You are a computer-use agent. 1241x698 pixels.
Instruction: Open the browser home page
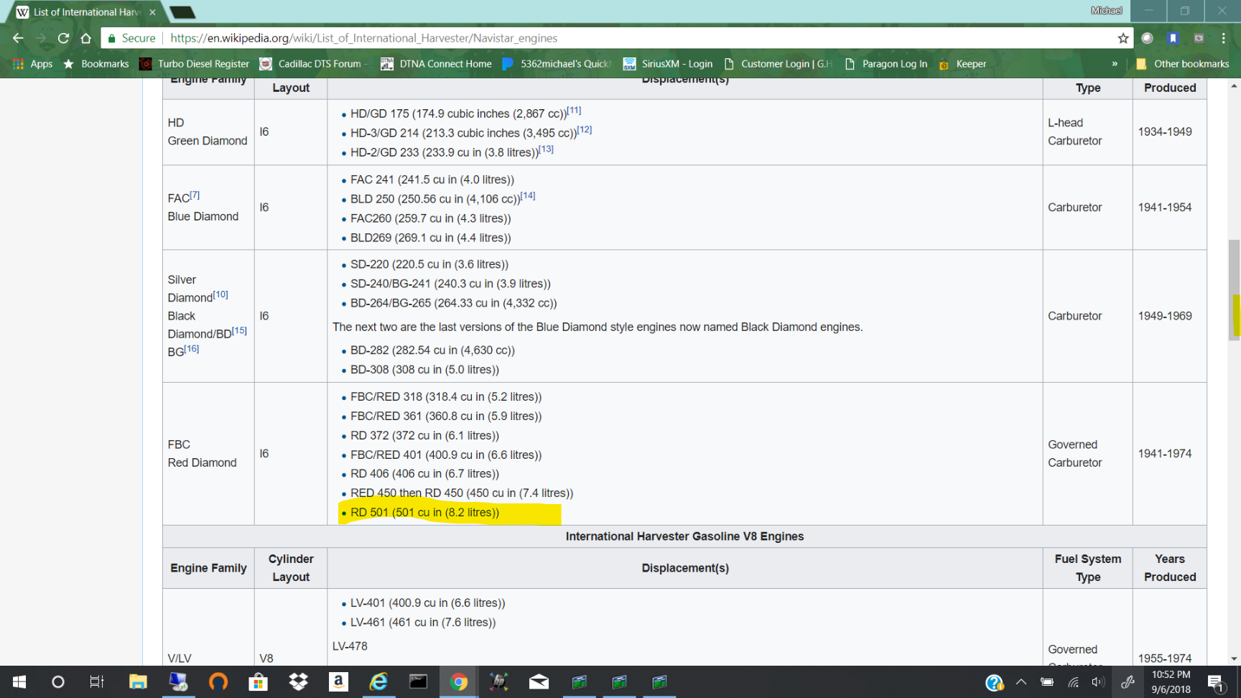point(86,38)
